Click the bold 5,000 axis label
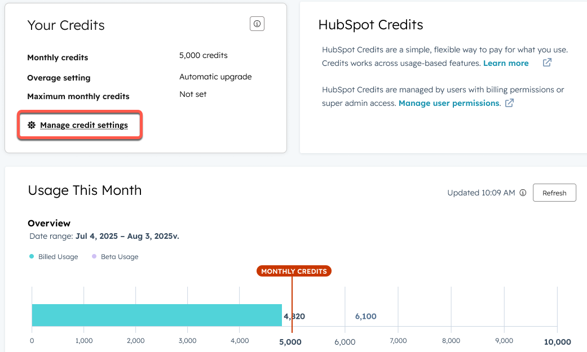The height and width of the screenshot is (352, 587). tap(290, 342)
